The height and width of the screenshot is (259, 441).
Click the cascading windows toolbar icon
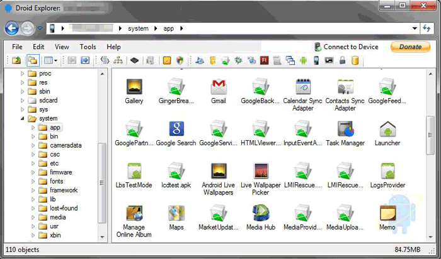(290, 60)
